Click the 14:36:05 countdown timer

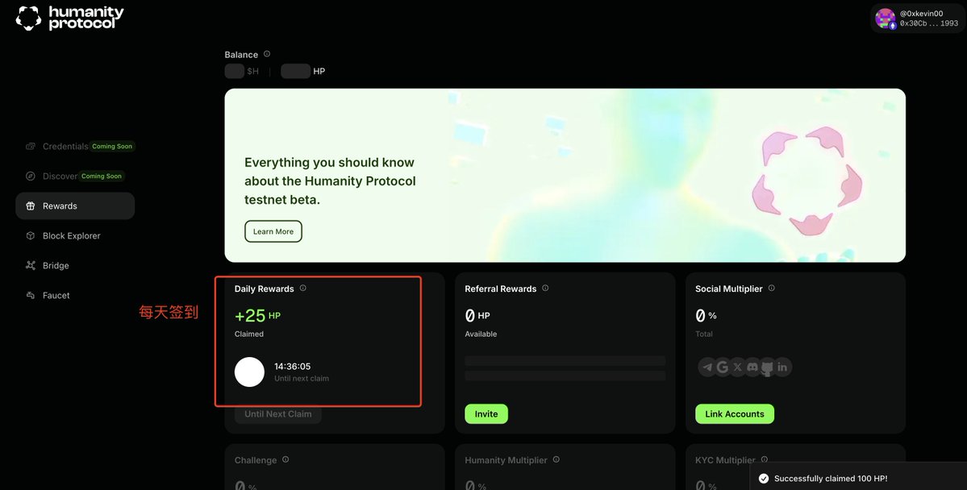292,366
